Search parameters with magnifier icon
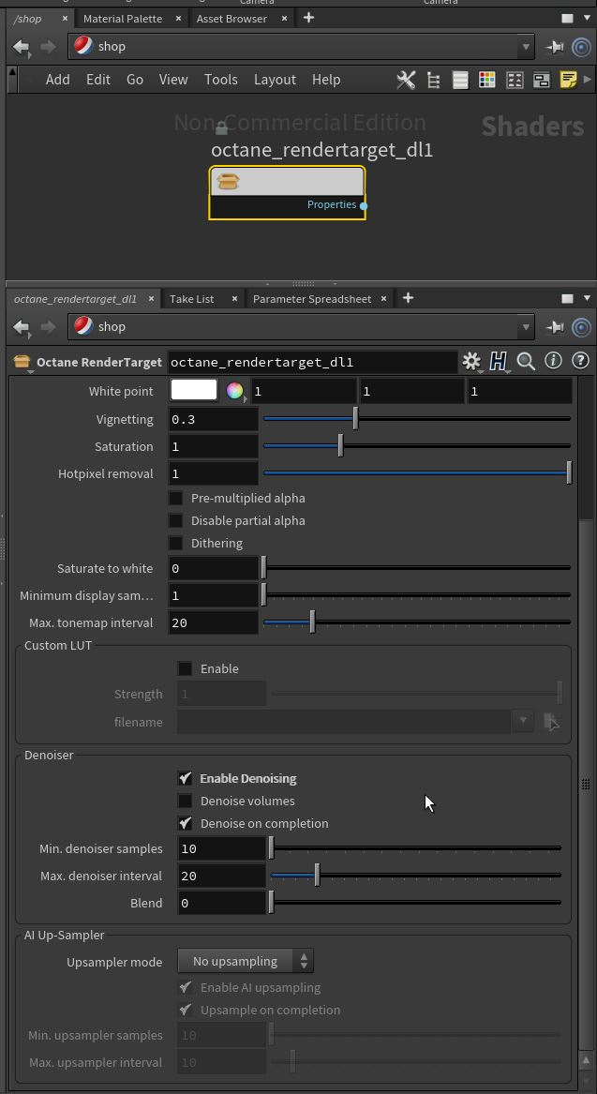597x1094 pixels. (526, 362)
